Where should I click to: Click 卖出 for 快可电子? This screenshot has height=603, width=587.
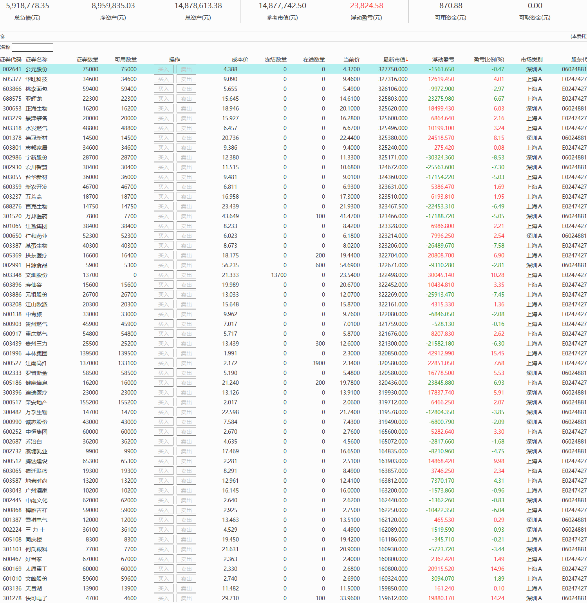click(x=186, y=598)
